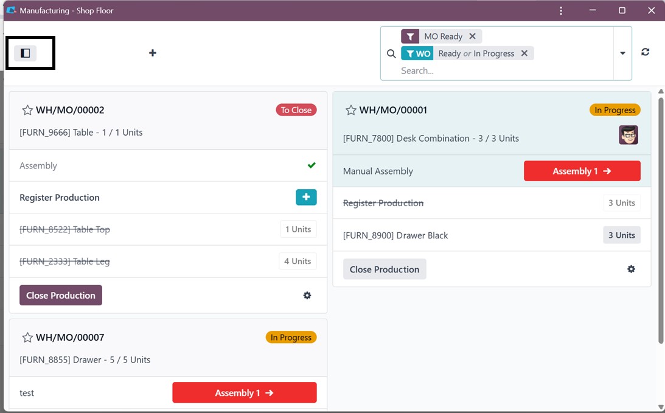Click the 4 Units Table Leg button
This screenshot has width=665, height=413.
[x=298, y=261]
